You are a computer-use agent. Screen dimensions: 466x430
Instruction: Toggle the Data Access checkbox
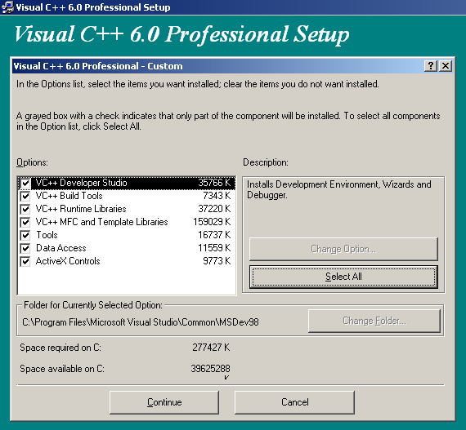tap(25, 248)
